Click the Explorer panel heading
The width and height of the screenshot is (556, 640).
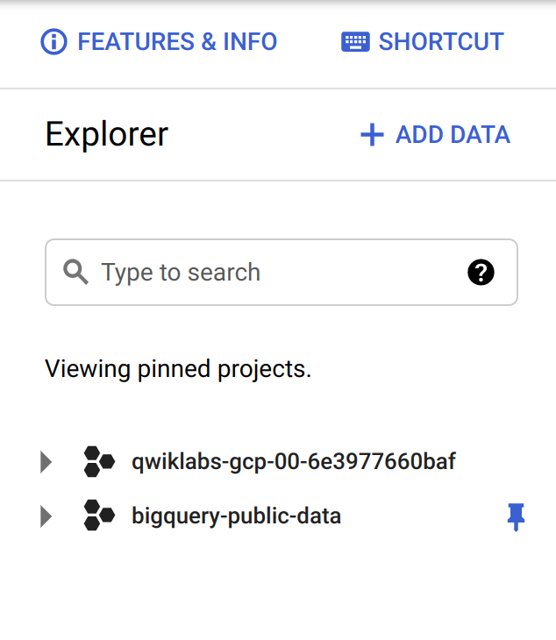(x=106, y=134)
